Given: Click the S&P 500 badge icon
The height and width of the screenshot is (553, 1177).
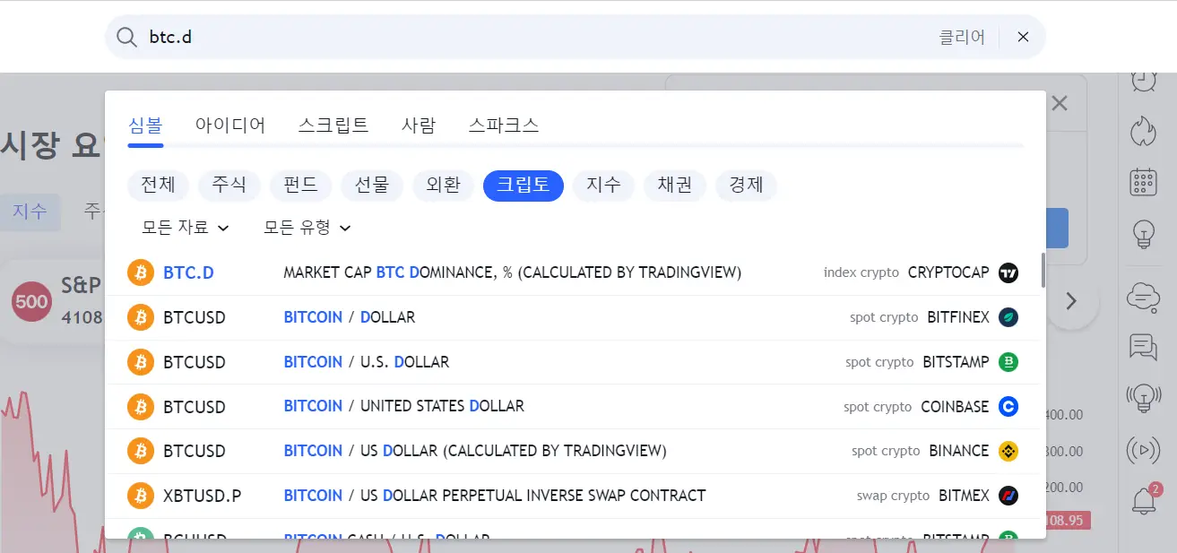Looking at the screenshot, I should click(31, 301).
